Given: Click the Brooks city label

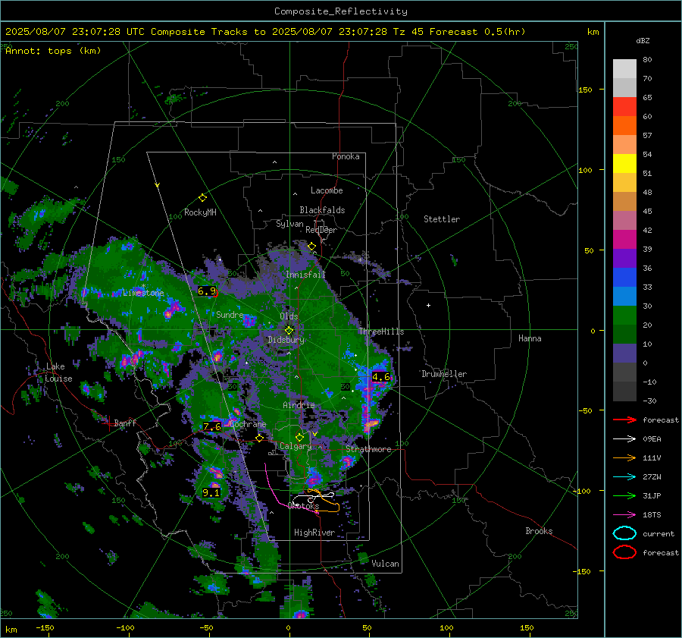Looking at the screenshot, I should coord(539,531).
